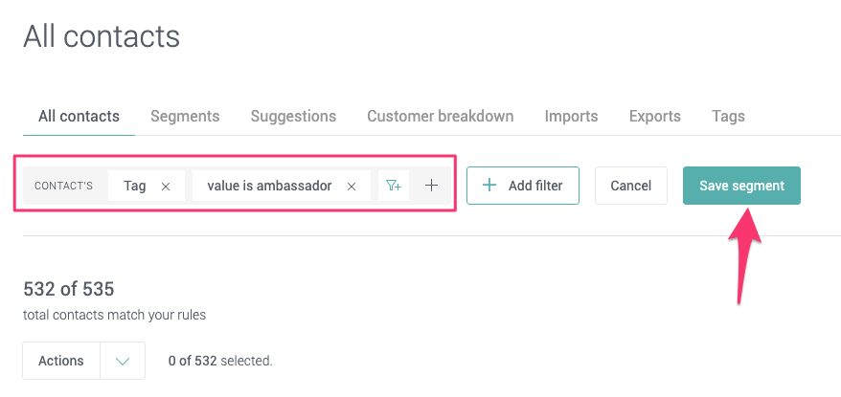Click the Save segment button
841x397 pixels.
(x=741, y=186)
